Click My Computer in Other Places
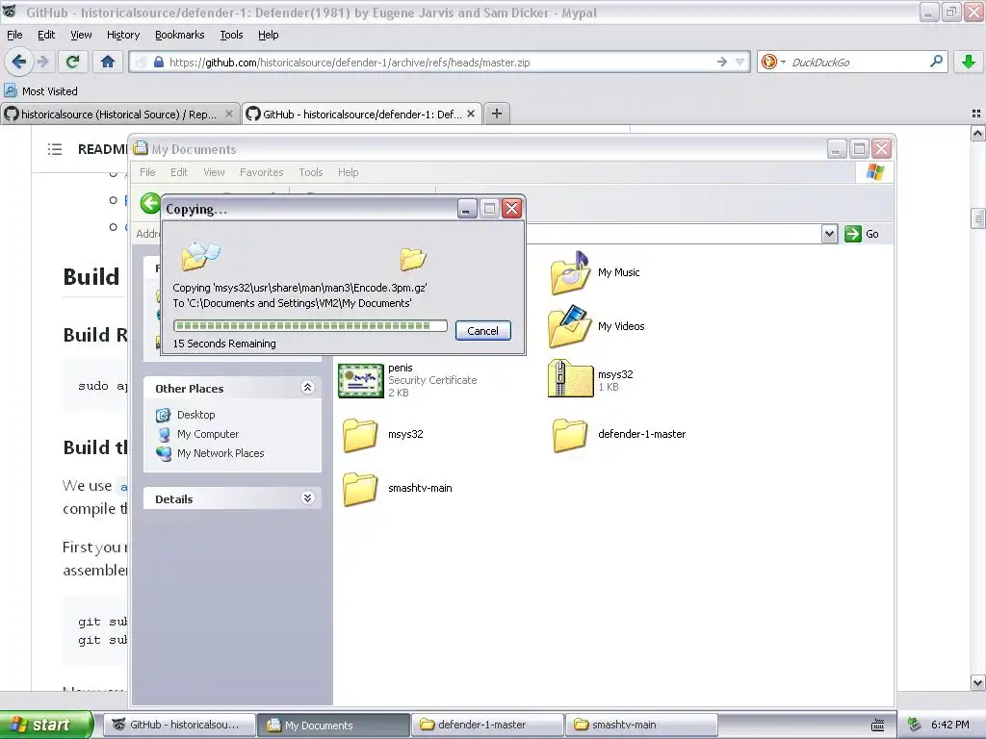 (208, 434)
